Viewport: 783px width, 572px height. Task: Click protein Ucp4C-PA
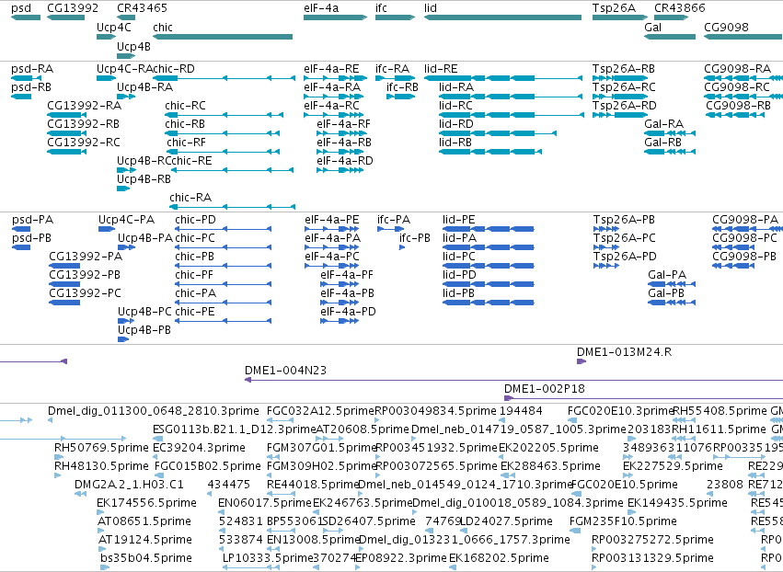point(107,229)
